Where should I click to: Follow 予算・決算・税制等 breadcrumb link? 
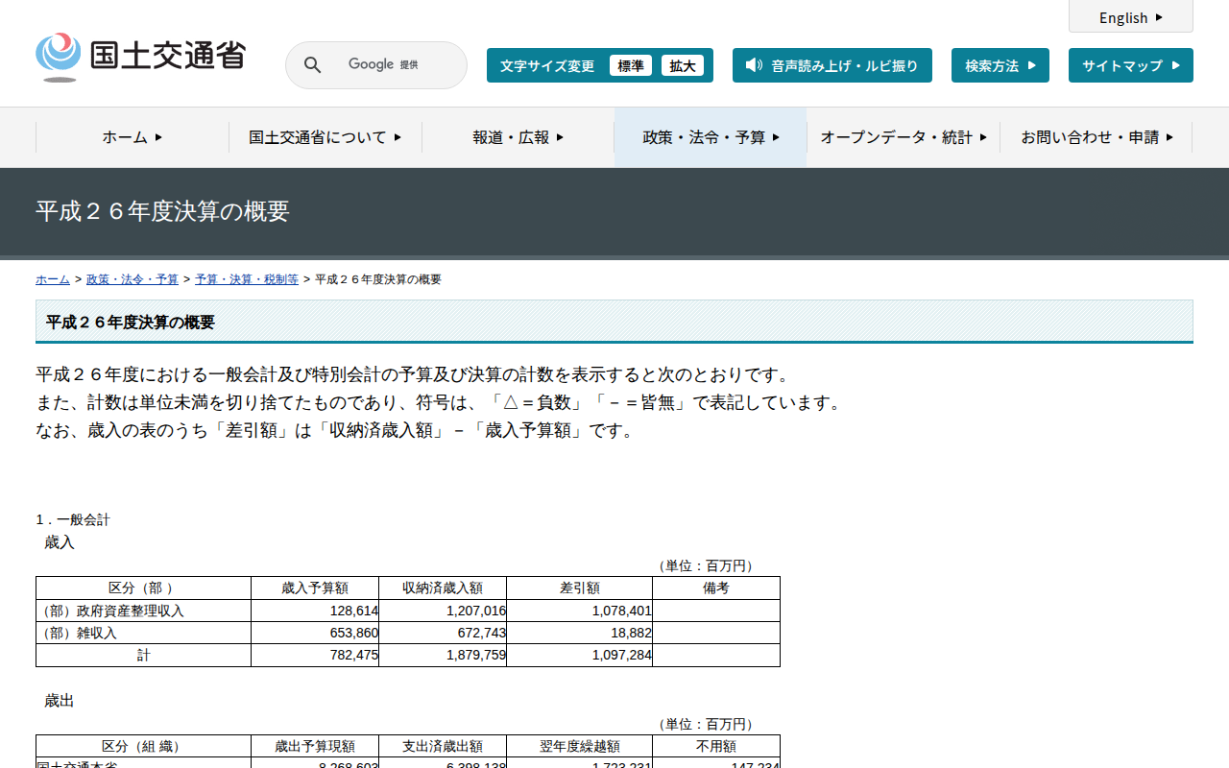coord(246,279)
